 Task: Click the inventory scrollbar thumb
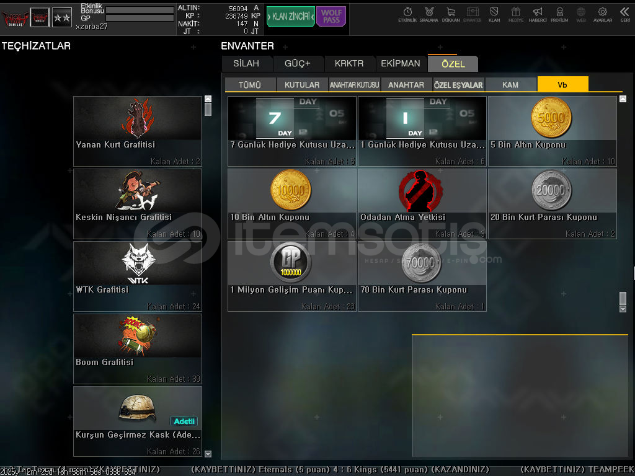coord(623,298)
